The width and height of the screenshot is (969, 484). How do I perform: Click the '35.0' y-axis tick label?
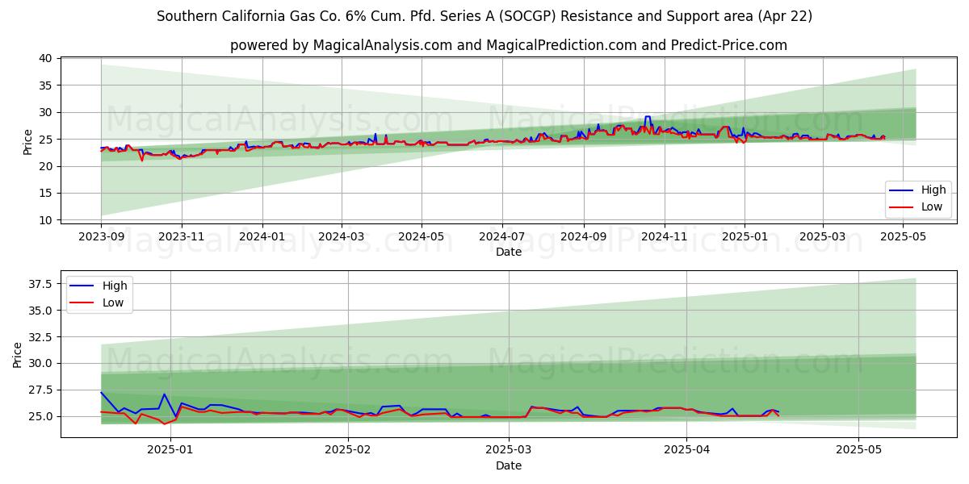pyautogui.click(x=41, y=311)
